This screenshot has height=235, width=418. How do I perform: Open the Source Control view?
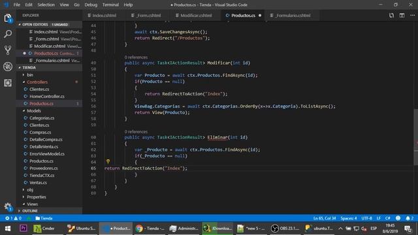pyautogui.click(x=8, y=50)
